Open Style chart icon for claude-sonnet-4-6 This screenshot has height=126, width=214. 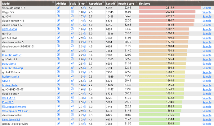pos(72,20)
